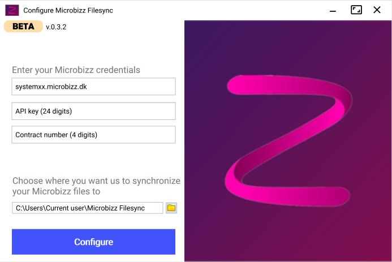Select the Contract number input box
The width and height of the screenshot is (392, 262).
point(93,135)
